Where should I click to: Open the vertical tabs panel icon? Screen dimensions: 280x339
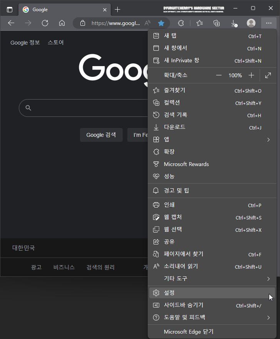point(10,10)
